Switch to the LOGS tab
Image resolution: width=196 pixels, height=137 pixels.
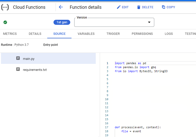click(169, 34)
